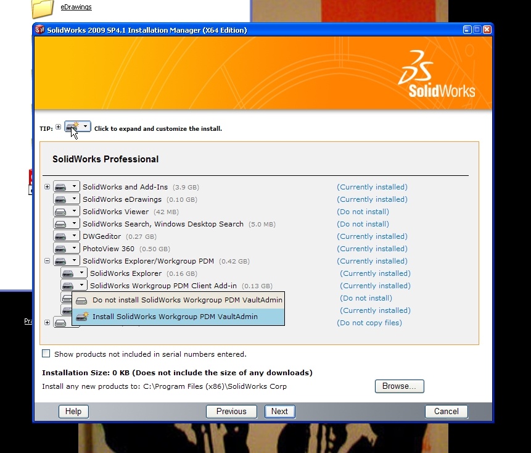Open SolidWorks Explorer sub-item dropdown arrow
Image resolution: width=531 pixels, height=453 pixels.
81,273
